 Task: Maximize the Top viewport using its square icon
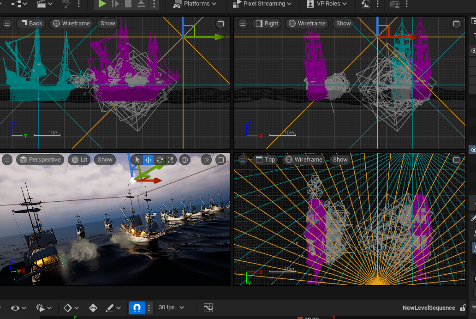click(457, 160)
